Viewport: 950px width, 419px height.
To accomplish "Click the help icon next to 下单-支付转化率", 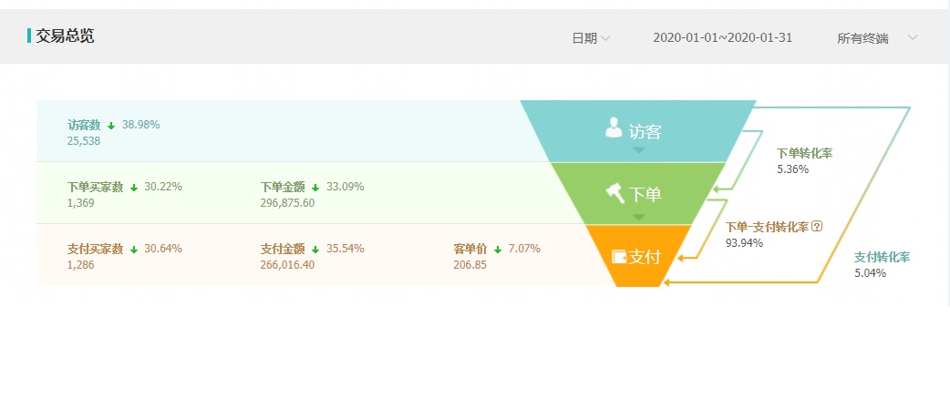I will pos(817,227).
